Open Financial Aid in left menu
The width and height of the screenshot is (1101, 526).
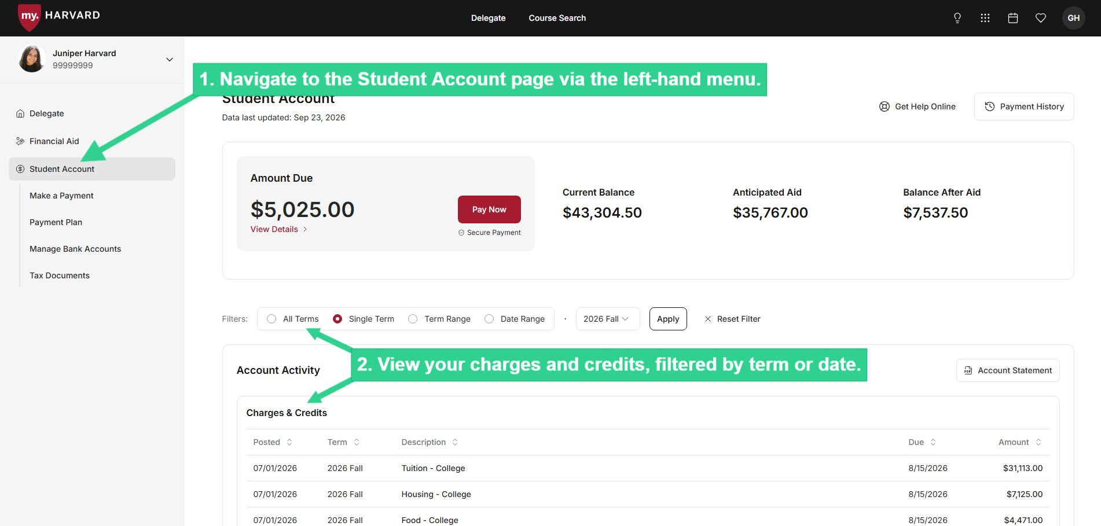tap(54, 141)
